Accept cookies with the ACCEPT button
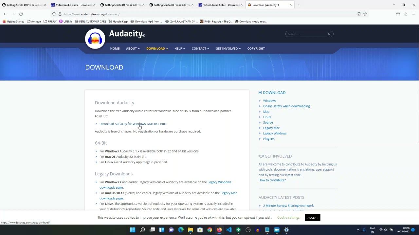 point(313,218)
